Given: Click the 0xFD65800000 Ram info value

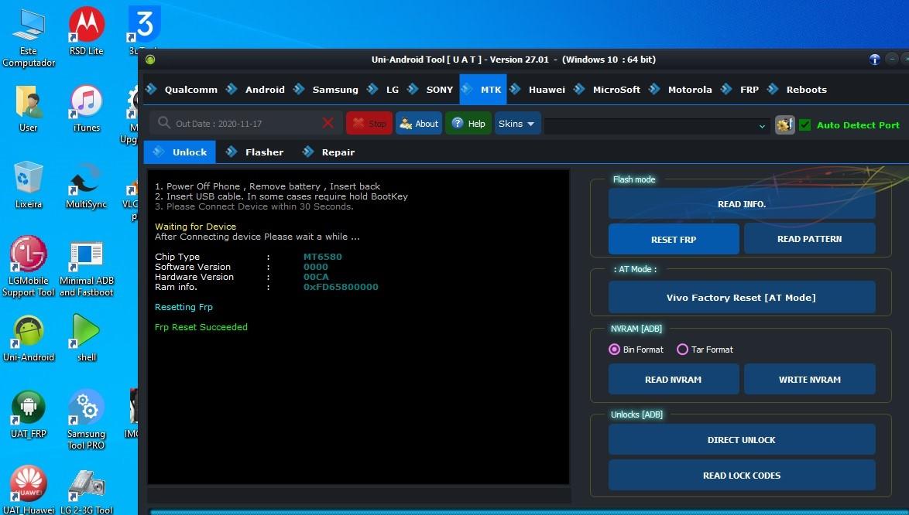Looking at the screenshot, I should 341,286.
